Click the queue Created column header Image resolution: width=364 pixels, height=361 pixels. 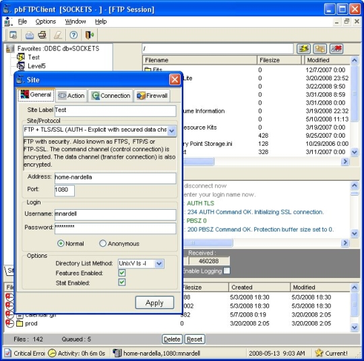pos(260,287)
